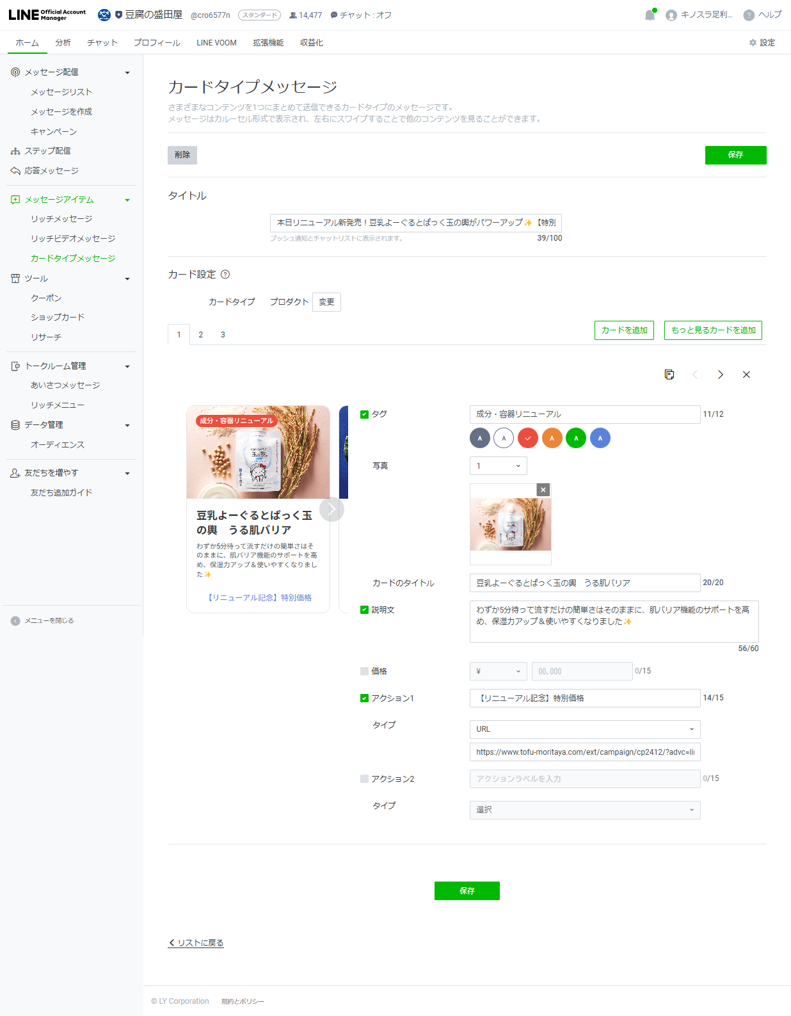Follow the リストに戻る link

coord(196,943)
